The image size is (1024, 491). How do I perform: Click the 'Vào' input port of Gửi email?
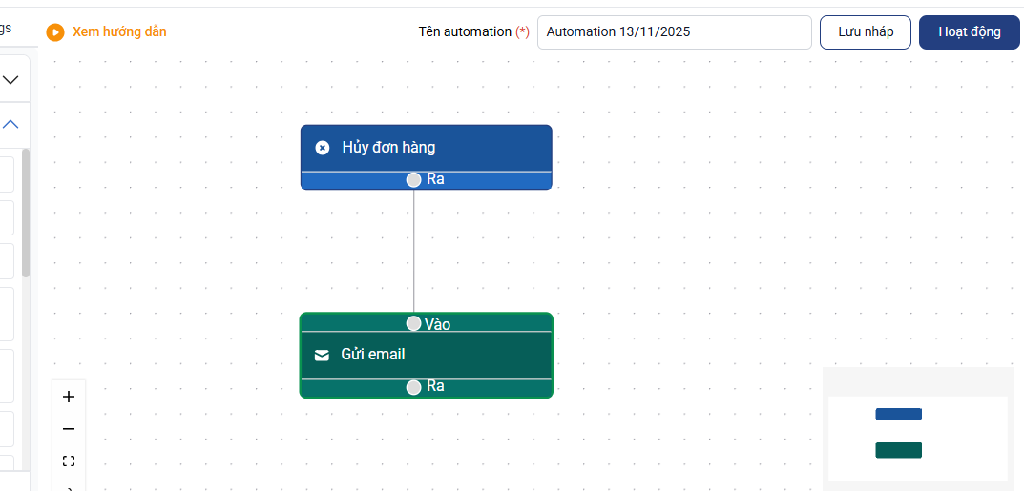[413, 323]
